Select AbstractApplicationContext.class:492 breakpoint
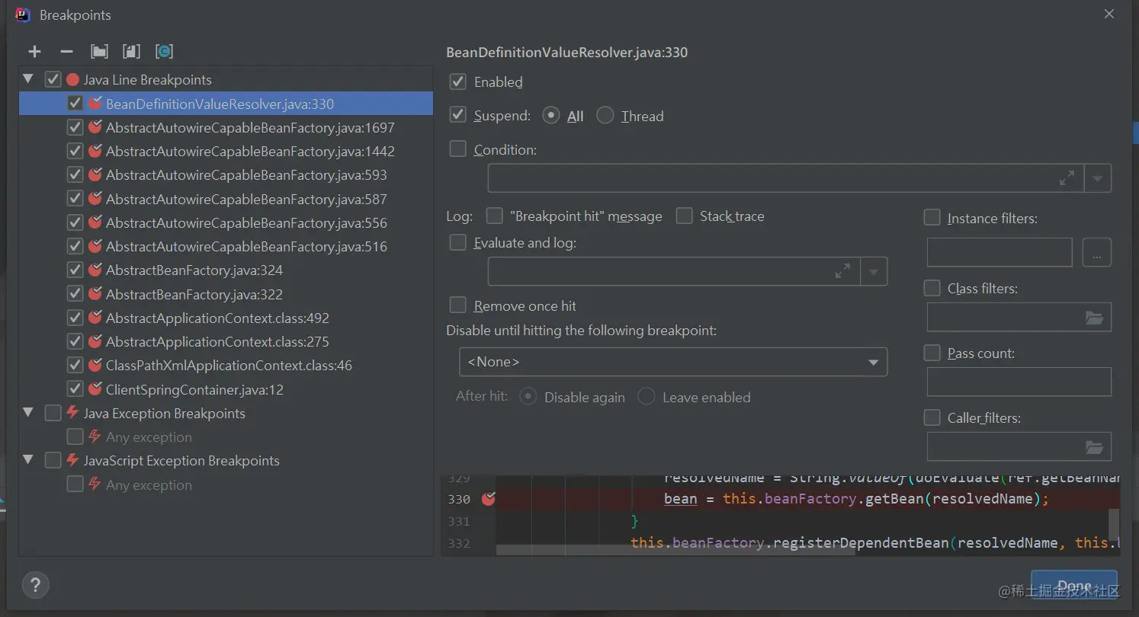The height and width of the screenshot is (617, 1139). tap(217, 318)
